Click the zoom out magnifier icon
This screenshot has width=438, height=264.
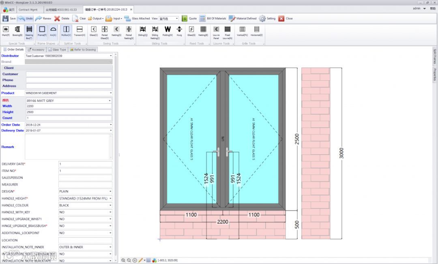click(x=129, y=260)
